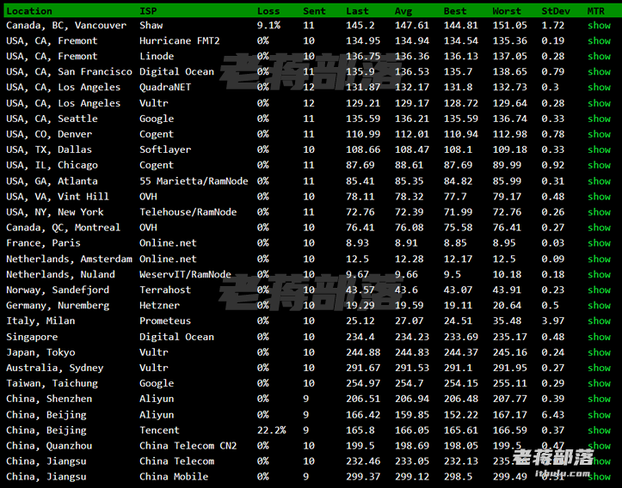This screenshot has width=622, height=488.
Task: Show MTR for Seattle Google row
Action: (x=599, y=119)
